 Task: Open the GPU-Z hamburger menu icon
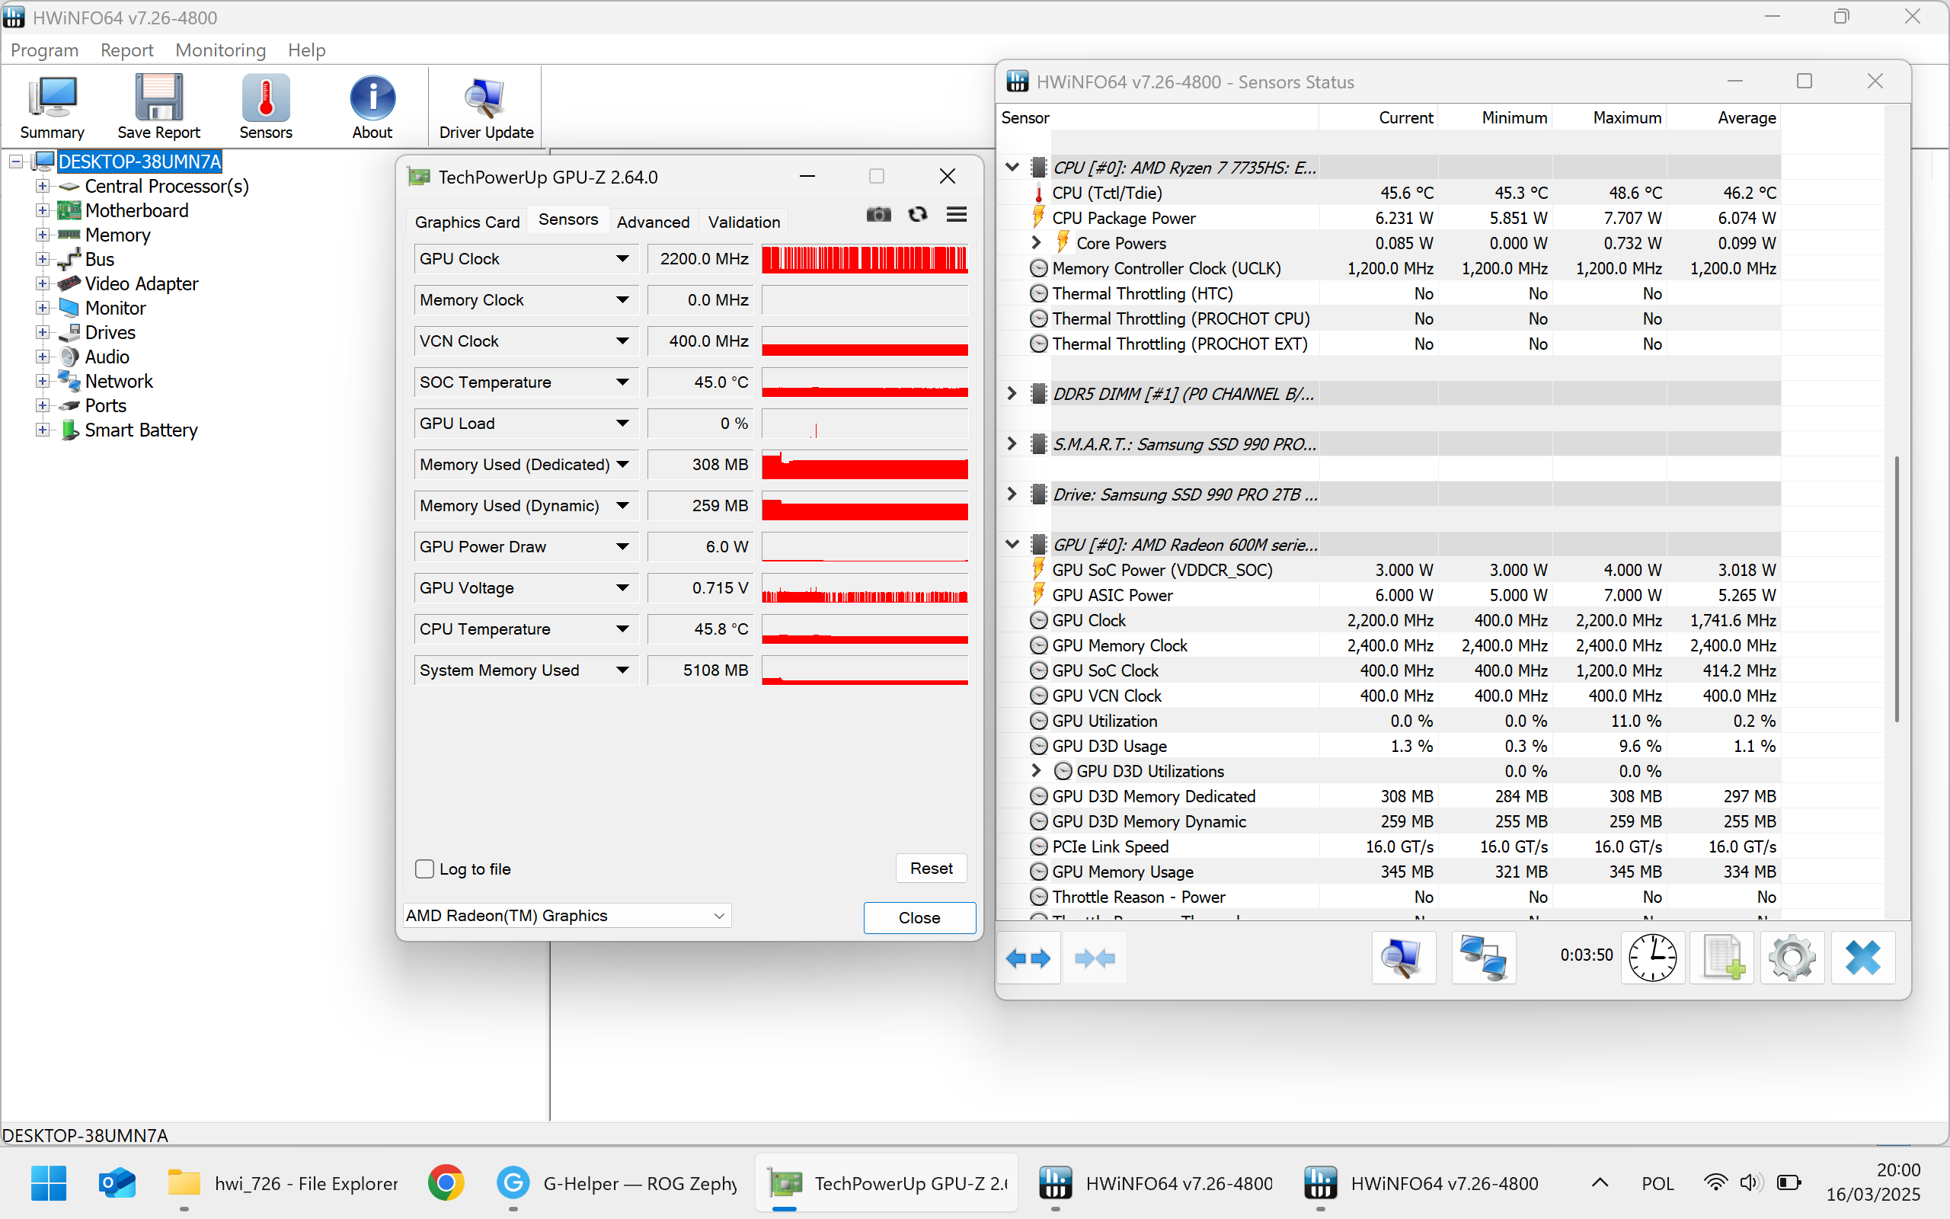957,214
